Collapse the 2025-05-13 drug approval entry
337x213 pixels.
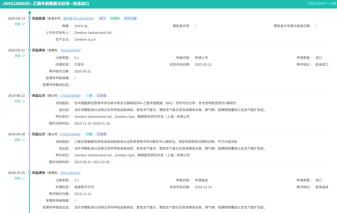[x=20, y=24]
